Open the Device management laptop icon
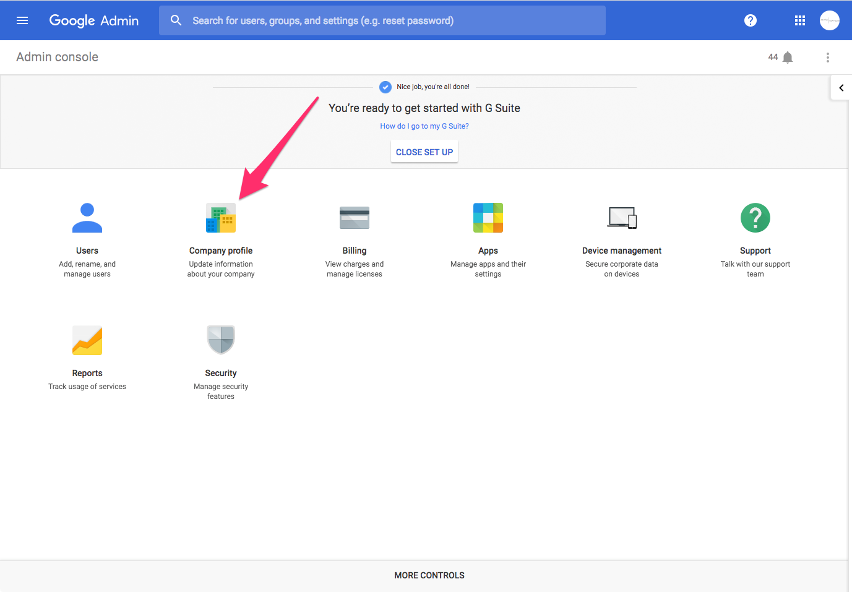The height and width of the screenshot is (592, 852). pos(622,218)
